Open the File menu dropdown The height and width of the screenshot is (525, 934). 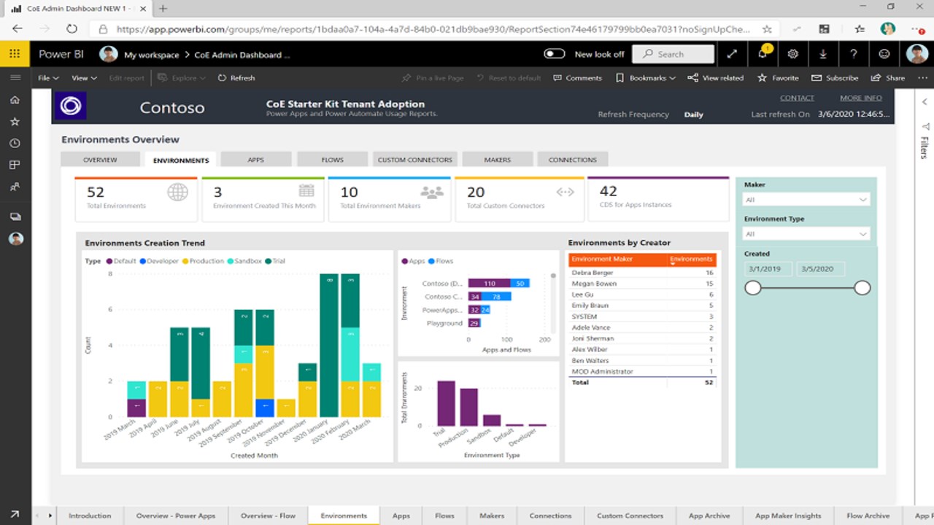tap(48, 78)
